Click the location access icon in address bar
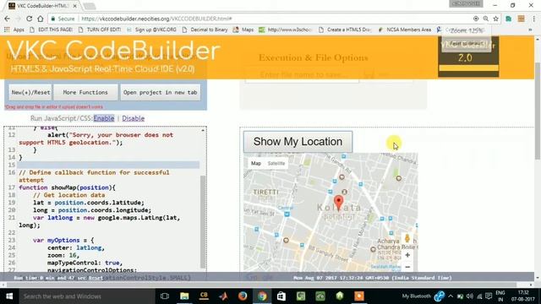 (x=476, y=19)
